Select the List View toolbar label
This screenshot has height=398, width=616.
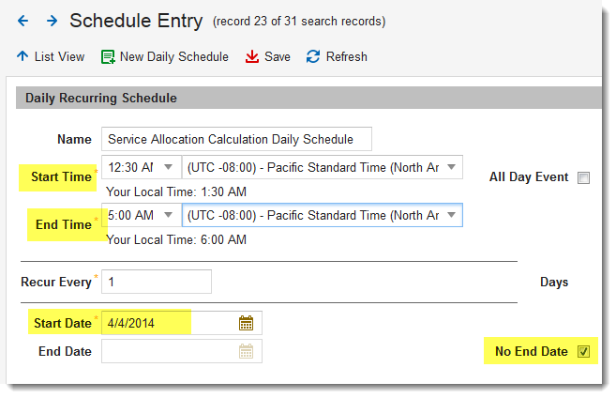coord(59,56)
